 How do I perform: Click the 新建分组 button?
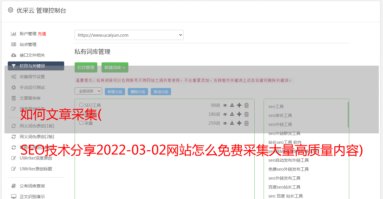115,92
